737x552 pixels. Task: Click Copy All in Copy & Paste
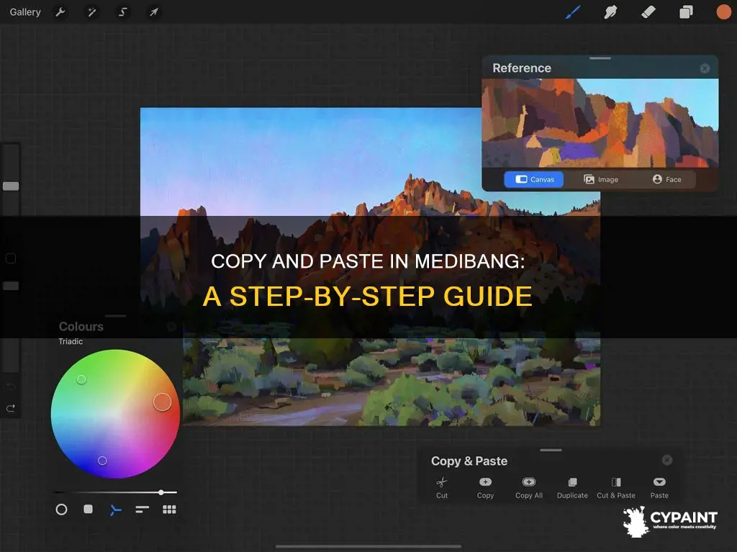click(529, 487)
